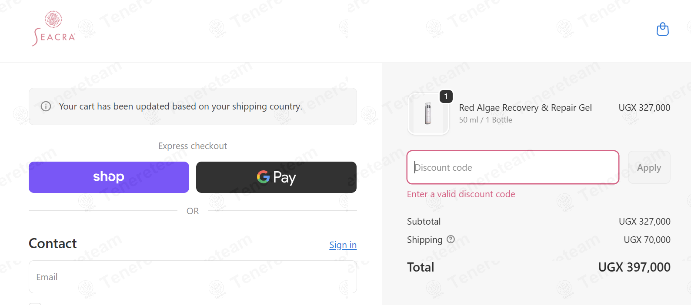Click the info icon in cart-updated notice

[x=46, y=106]
